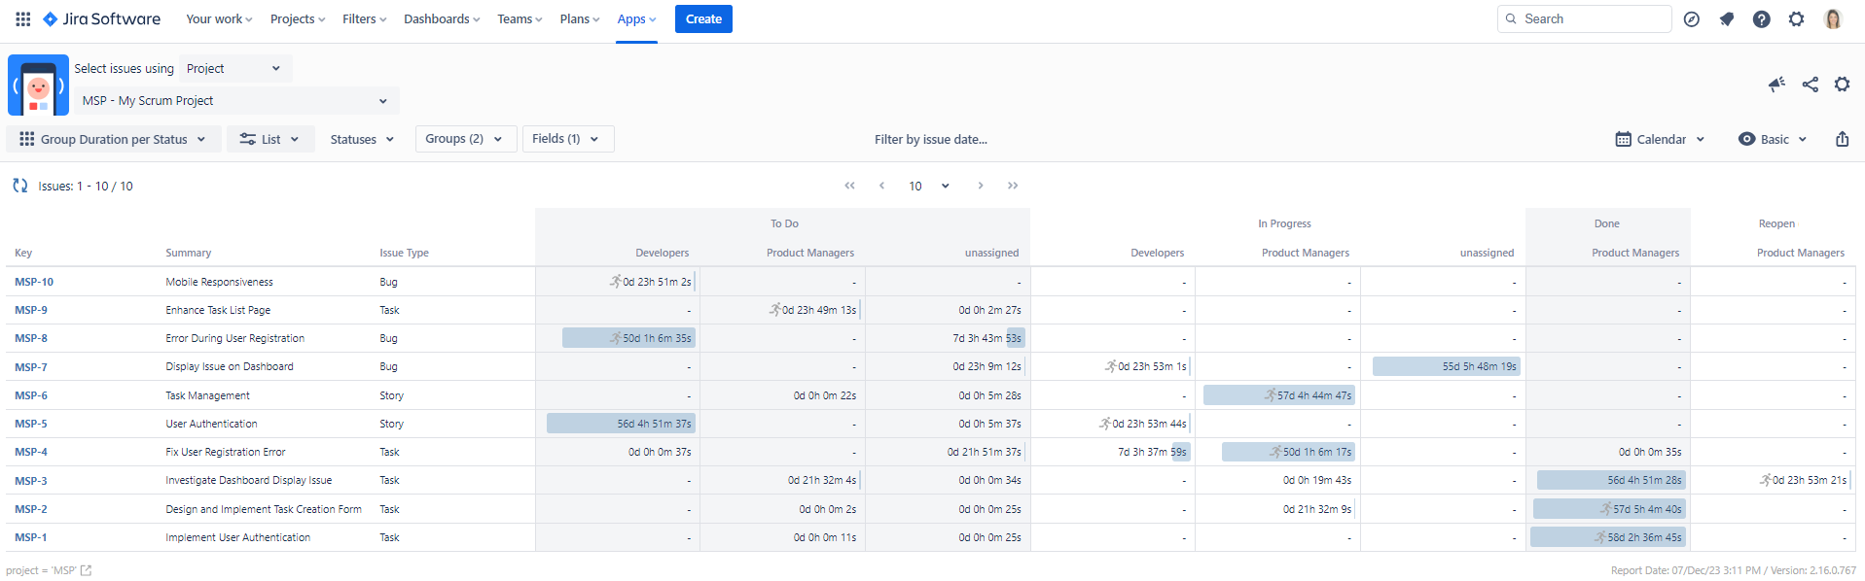Open the report settings gear icon
Image resolution: width=1865 pixels, height=581 pixels.
(1842, 85)
